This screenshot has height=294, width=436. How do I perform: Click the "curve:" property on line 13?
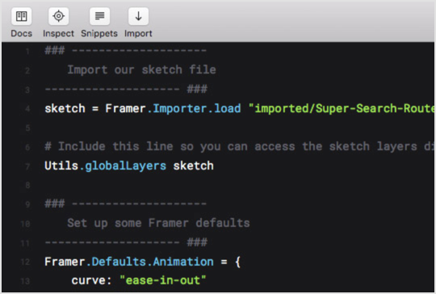click(91, 280)
